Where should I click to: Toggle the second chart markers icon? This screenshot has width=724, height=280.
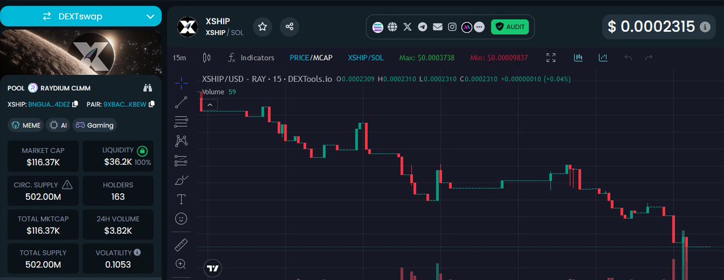point(603,58)
